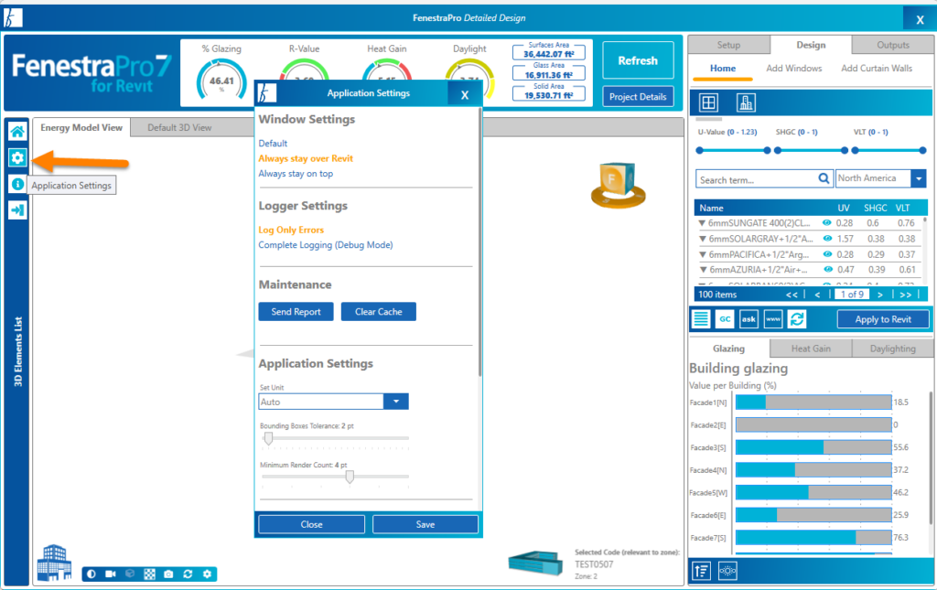This screenshot has height=590, width=937.
Task: Open the Add Windows tab
Action: pyautogui.click(x=793, y=68)
